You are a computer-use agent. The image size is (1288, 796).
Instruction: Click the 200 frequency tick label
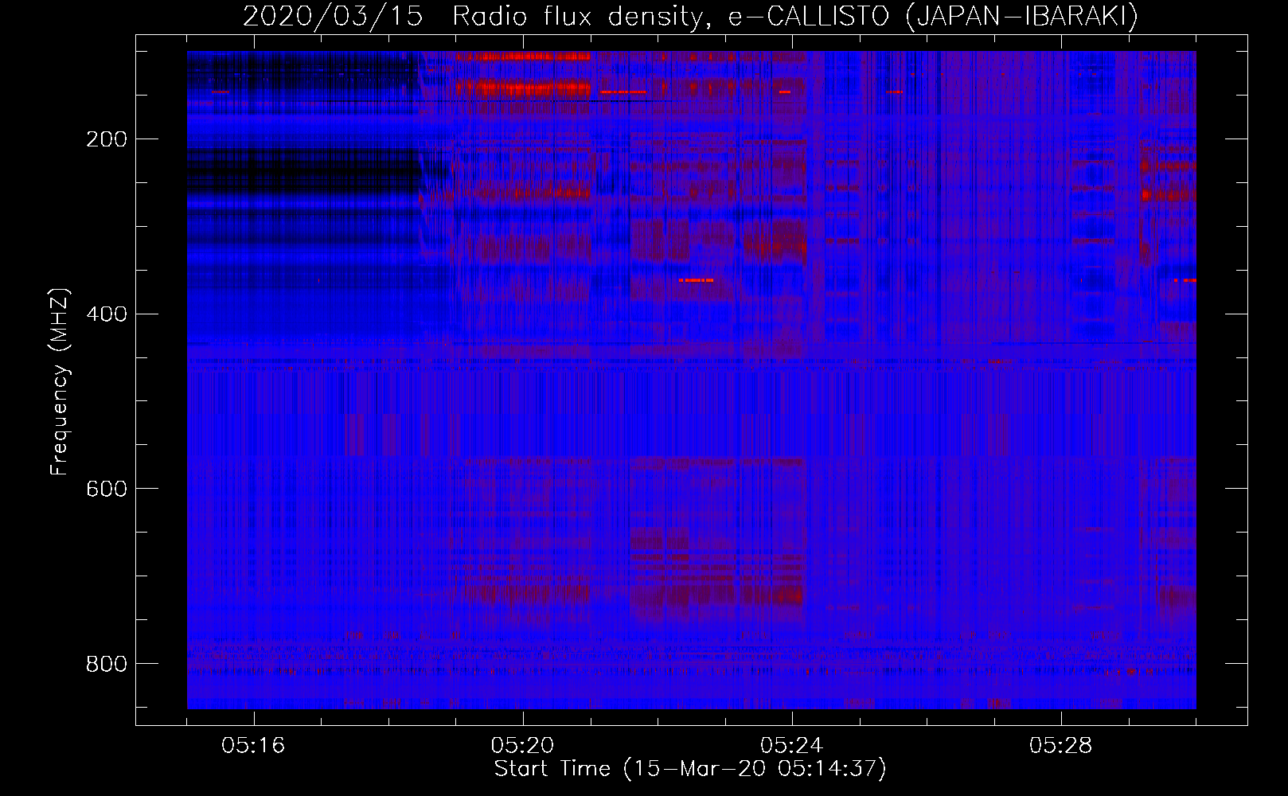point(107,139)
